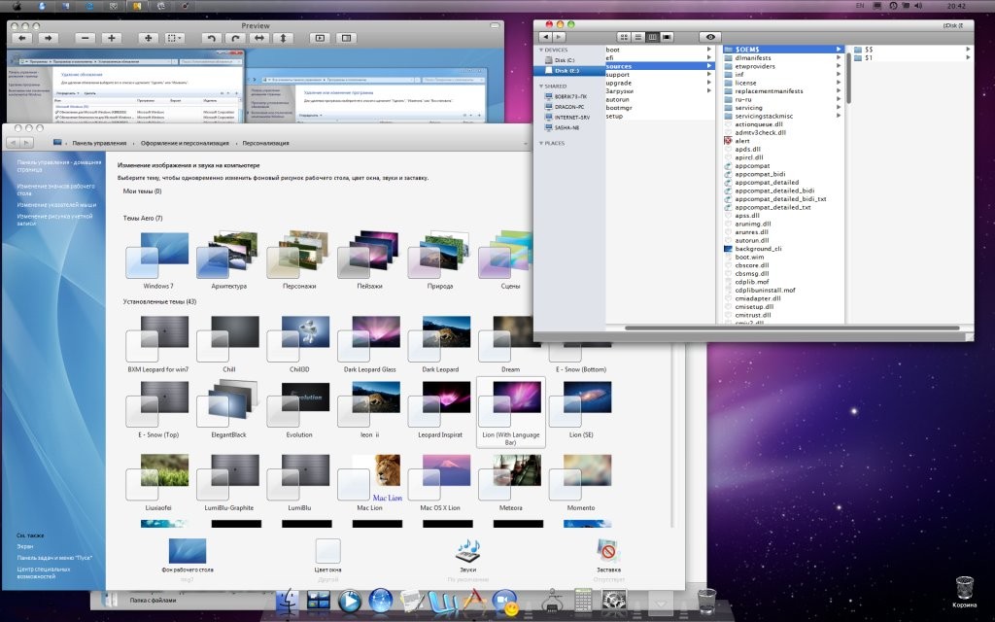The width and height of the screenshot is (995, 622).
Task: Select the $OEM$ folder in Finder column
Action: pyautogui.click(x=783, y=49)
